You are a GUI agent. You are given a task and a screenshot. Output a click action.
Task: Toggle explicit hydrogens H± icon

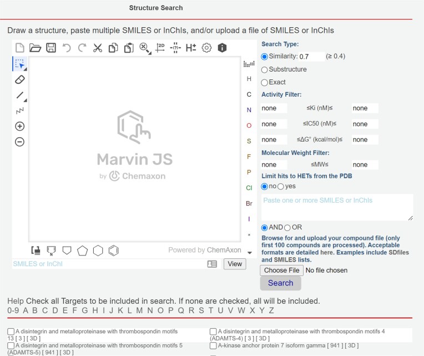coord(191,48)
